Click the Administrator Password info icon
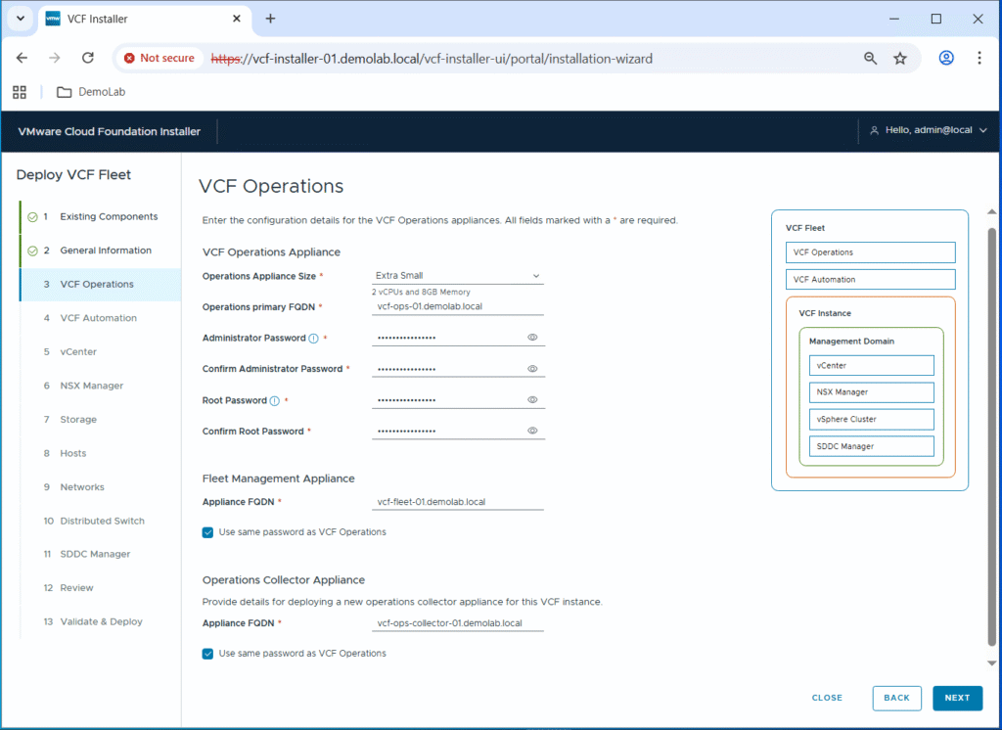Image resolution: width=1002 pixels, height=730 pixels. (x=313, y=339)
